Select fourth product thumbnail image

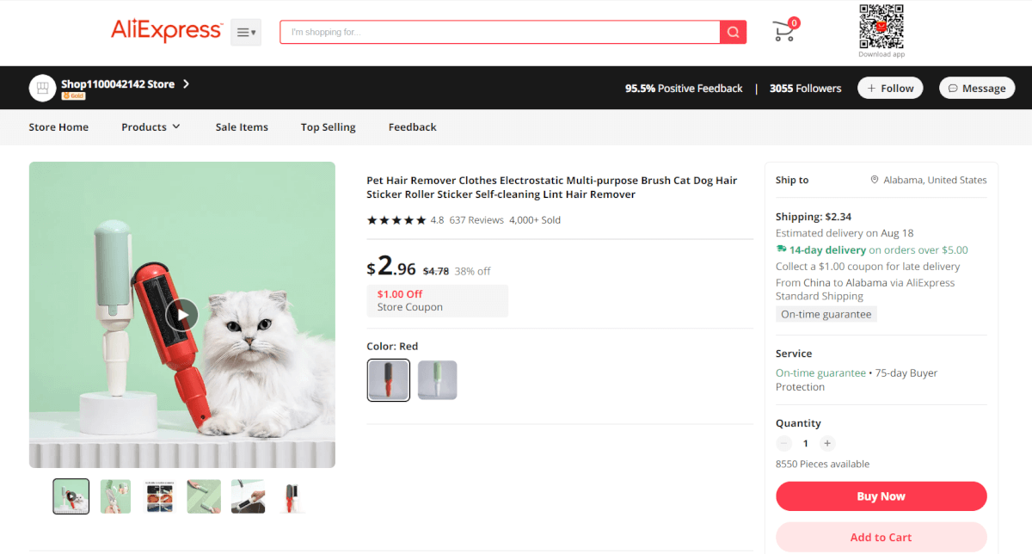[204, 496]
